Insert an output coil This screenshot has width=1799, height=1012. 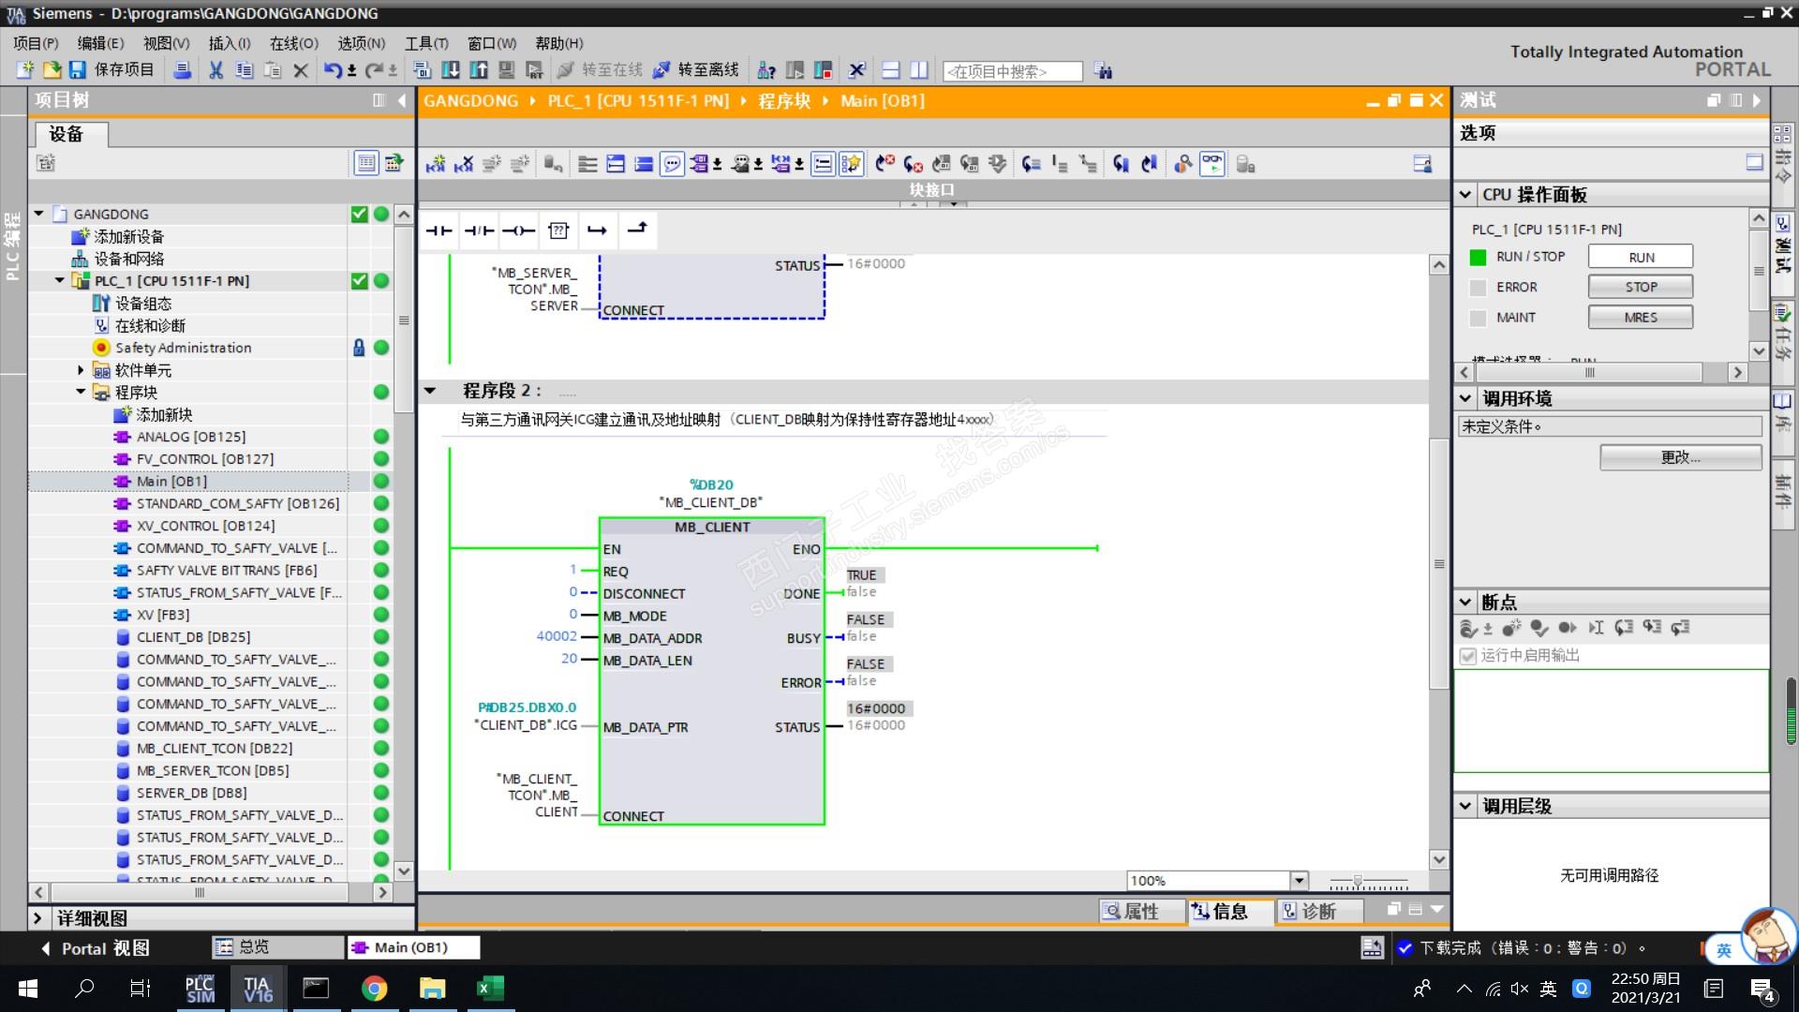518,231
